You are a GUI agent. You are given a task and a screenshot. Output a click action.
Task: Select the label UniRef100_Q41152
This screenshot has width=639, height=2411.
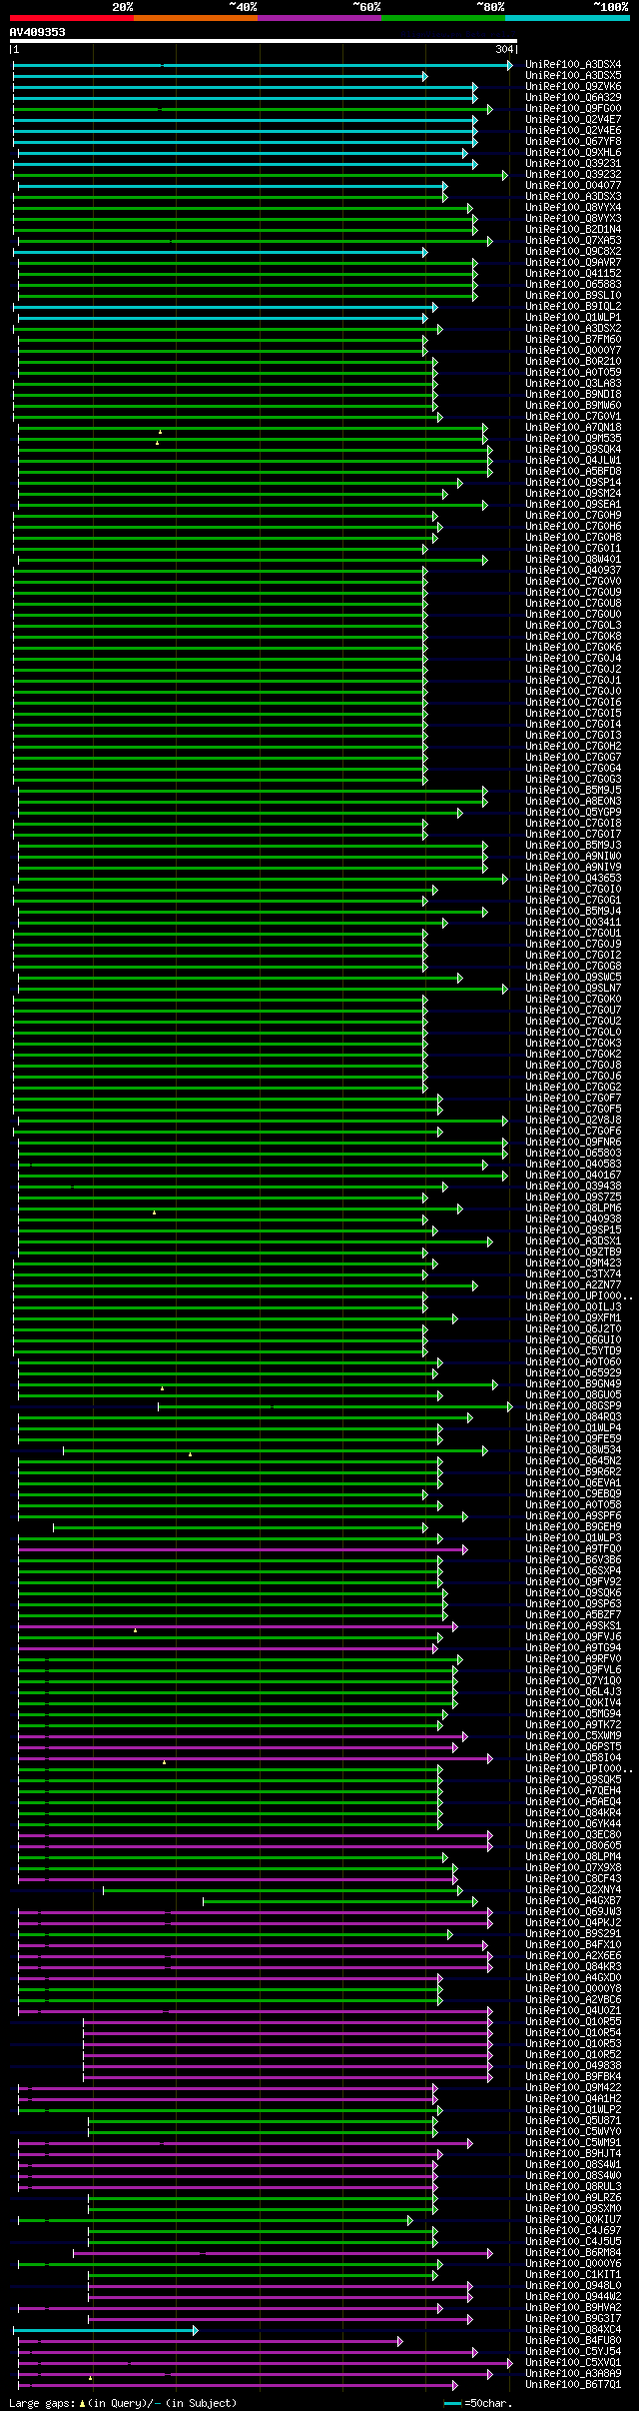pyautogui.click(x=573, y=274)
